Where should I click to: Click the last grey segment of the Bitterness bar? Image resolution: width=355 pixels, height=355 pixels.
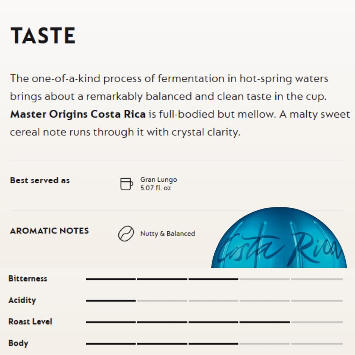tap(317, 279)
